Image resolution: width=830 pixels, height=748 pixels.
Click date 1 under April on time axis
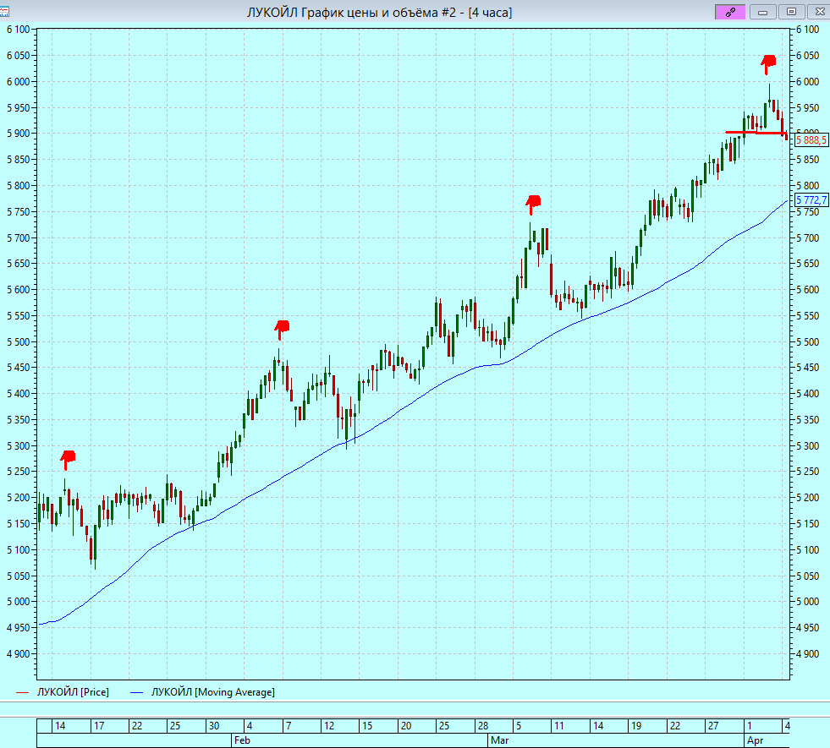[x=749, y=726]
